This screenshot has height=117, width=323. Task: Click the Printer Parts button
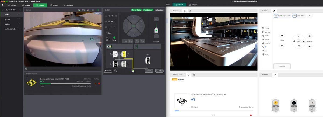click(x=136, y=10)
